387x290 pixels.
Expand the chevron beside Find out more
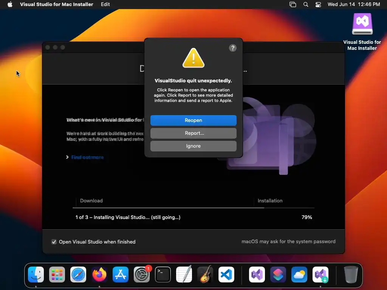(67, 157)
